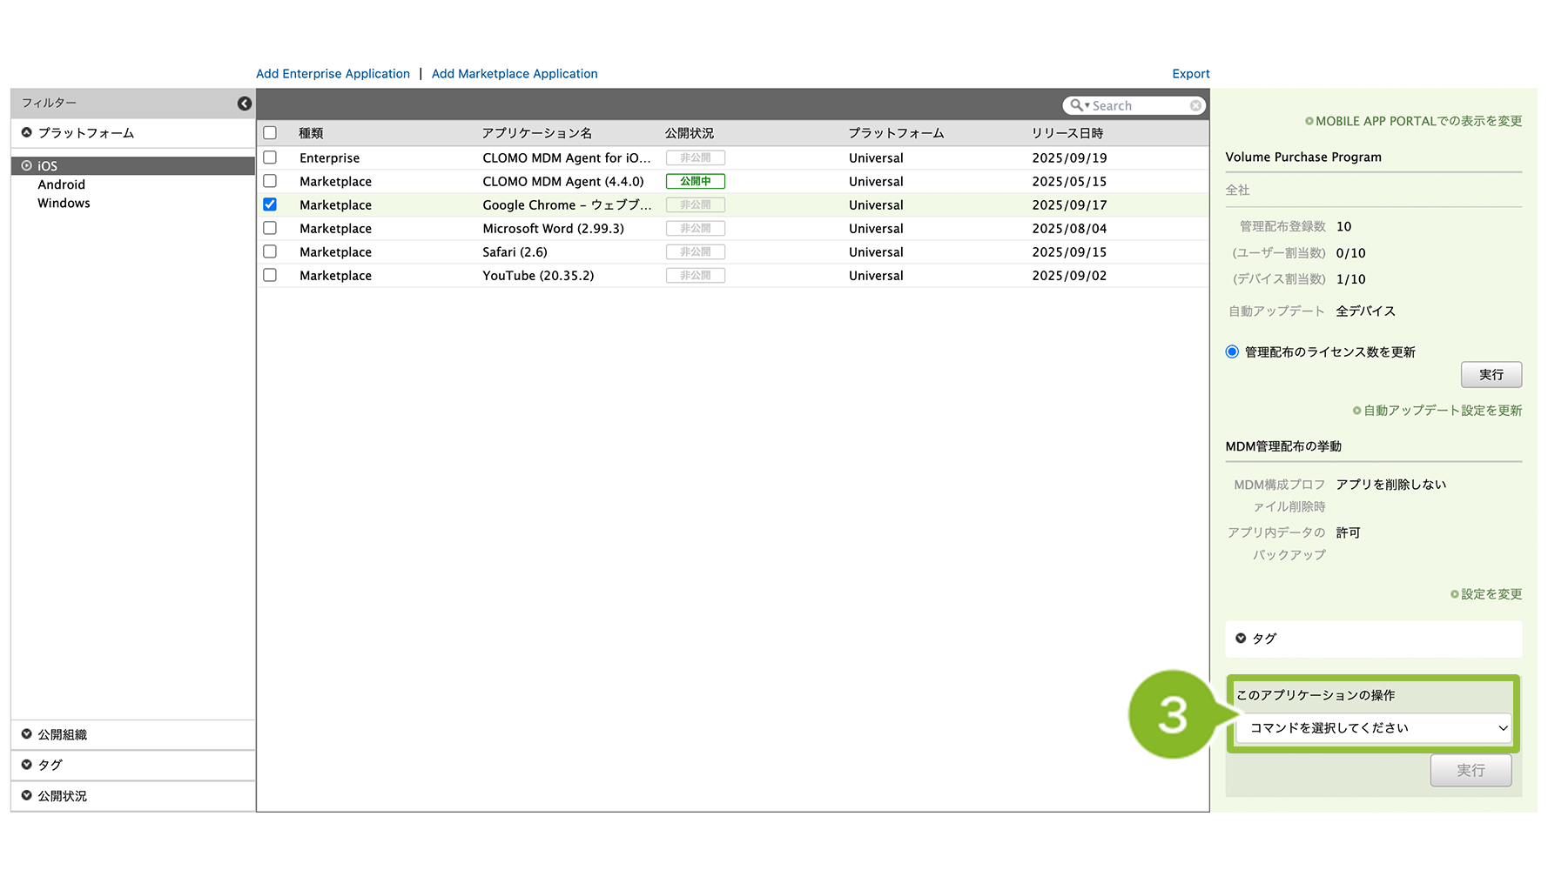Uncheck the Google Chrome row checkbox
The image size is (1548, 870).
pos(270,205)
